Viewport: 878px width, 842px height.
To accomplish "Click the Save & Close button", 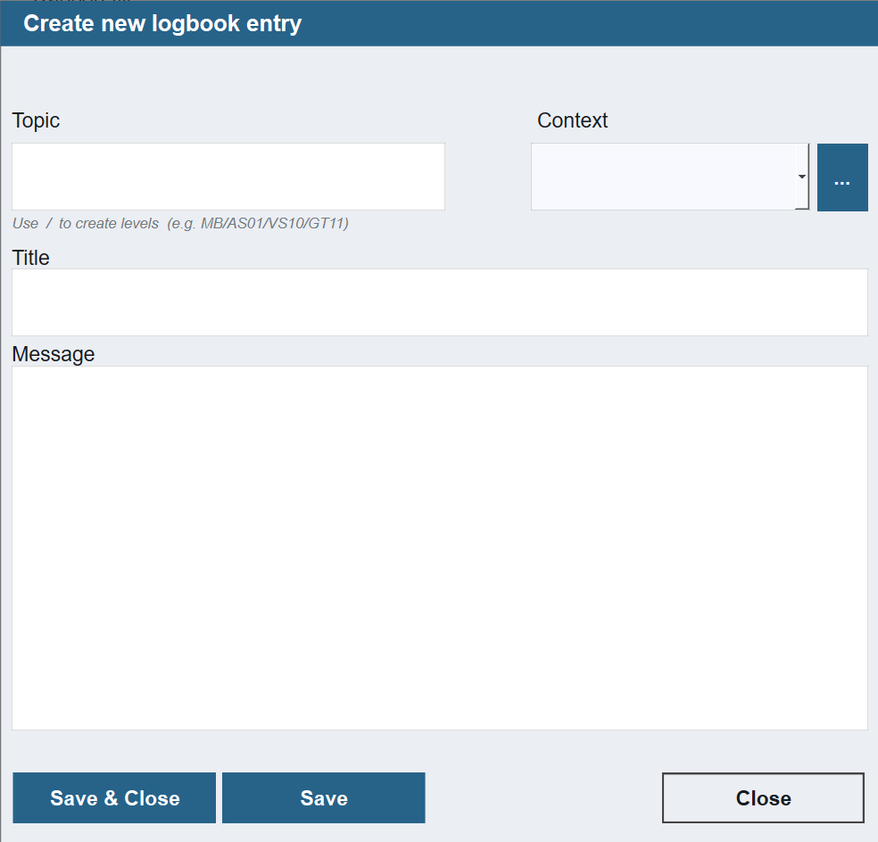I will [x=114, y=797].
